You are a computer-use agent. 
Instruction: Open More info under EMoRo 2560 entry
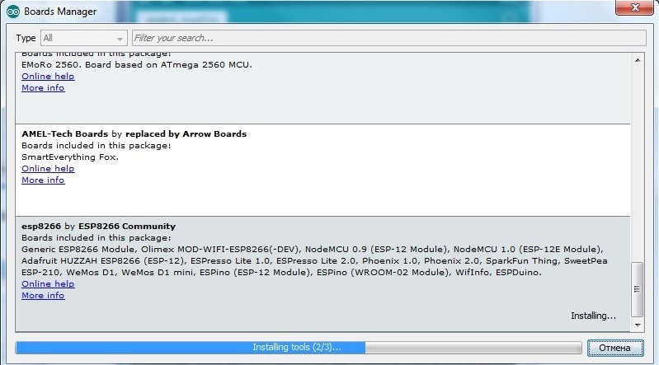point(43,88)
